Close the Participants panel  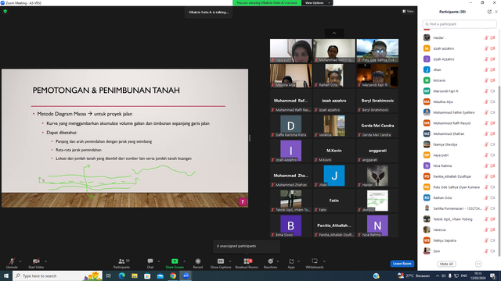(x=496, y=12)
